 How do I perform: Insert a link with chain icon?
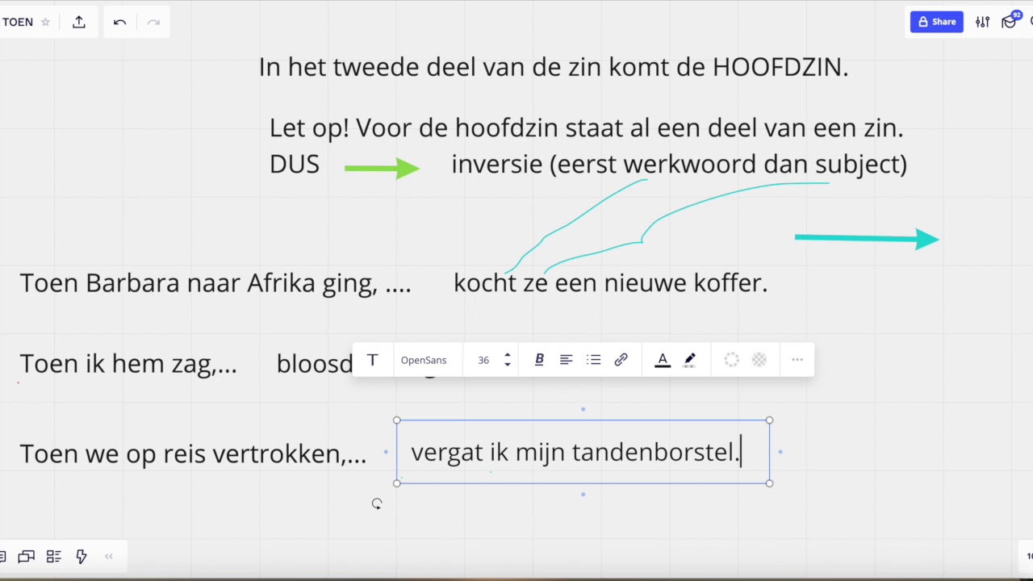pos(621,360)
